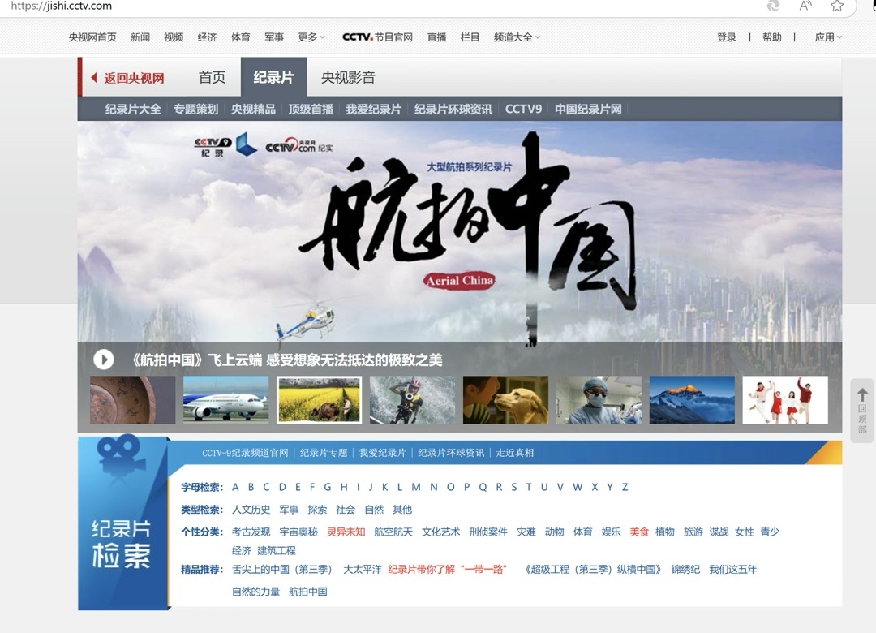
Task: Open the 新闻 top nav link
Action: [140, 37]
